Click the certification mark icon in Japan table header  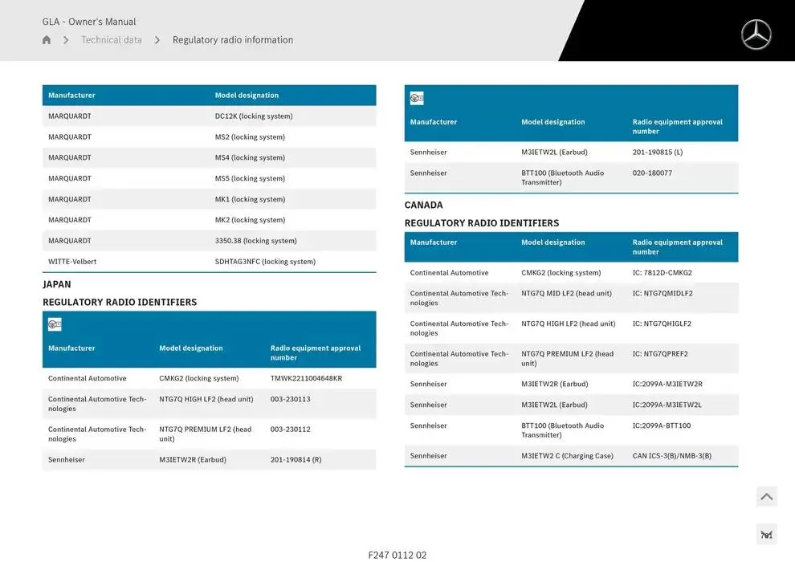tap(55, 325)
